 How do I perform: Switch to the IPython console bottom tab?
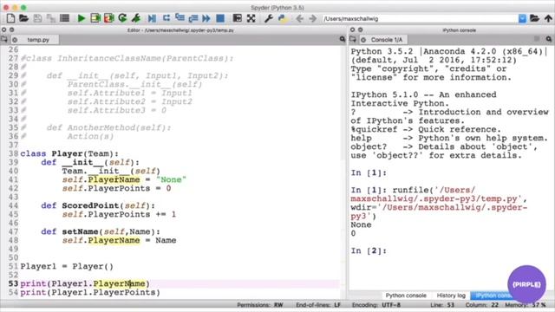pyautogui.click(x=493, y=296)
